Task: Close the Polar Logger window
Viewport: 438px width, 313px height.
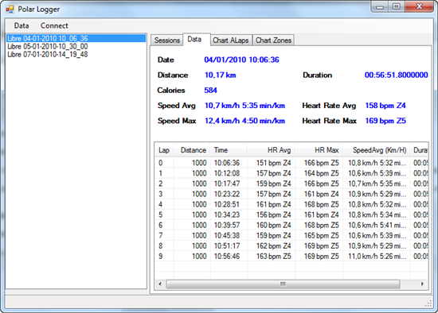Action: pyautogui.click(x=419, y=6)
